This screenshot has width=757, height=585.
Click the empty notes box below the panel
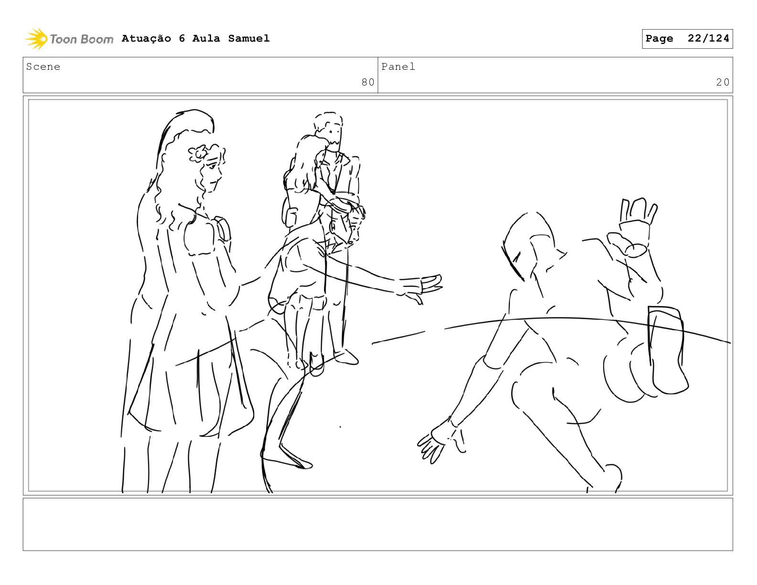click(x=378, y=524)
